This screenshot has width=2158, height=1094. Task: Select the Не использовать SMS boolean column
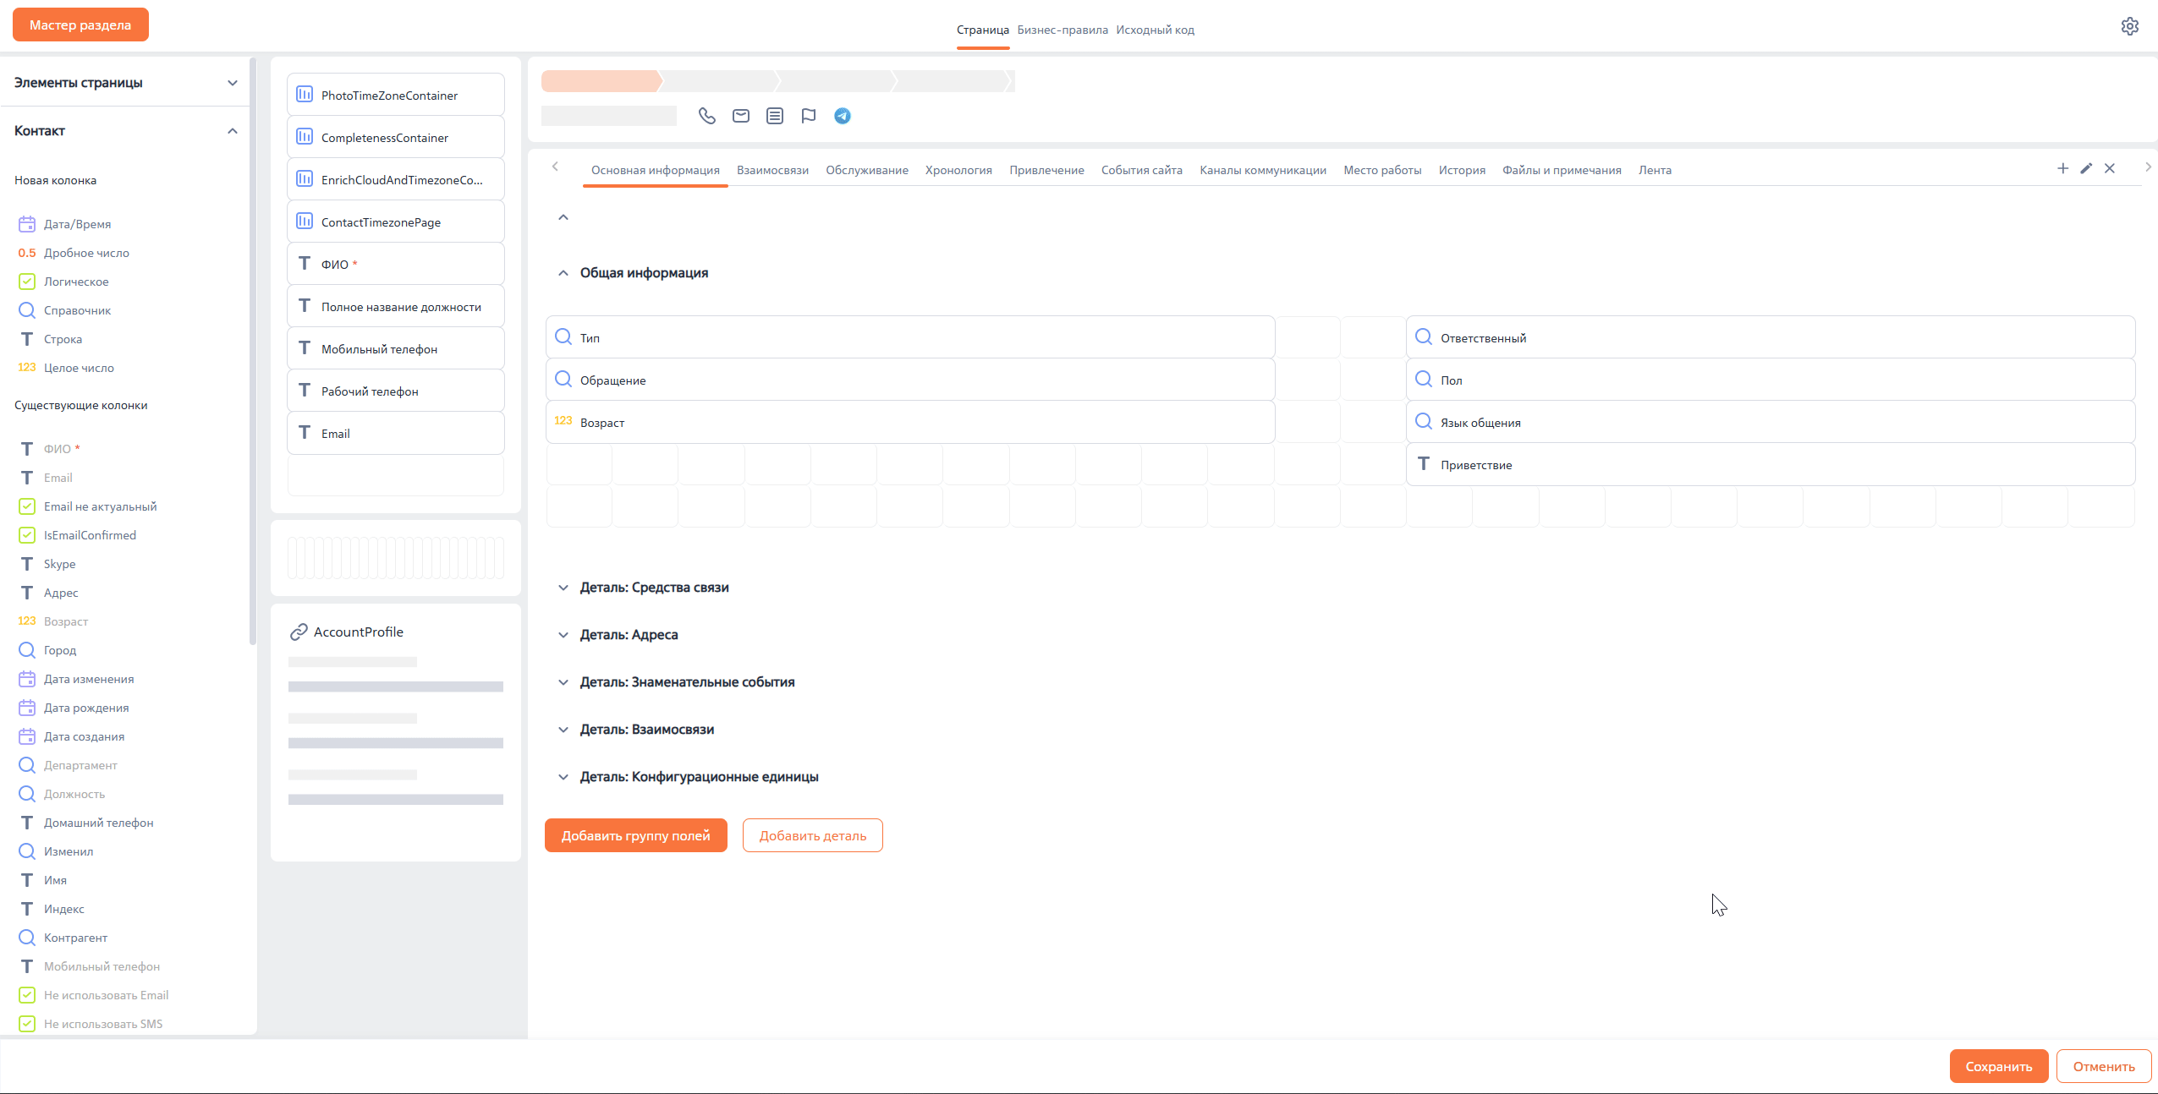pyautogui.click(x=104, y=1023)
